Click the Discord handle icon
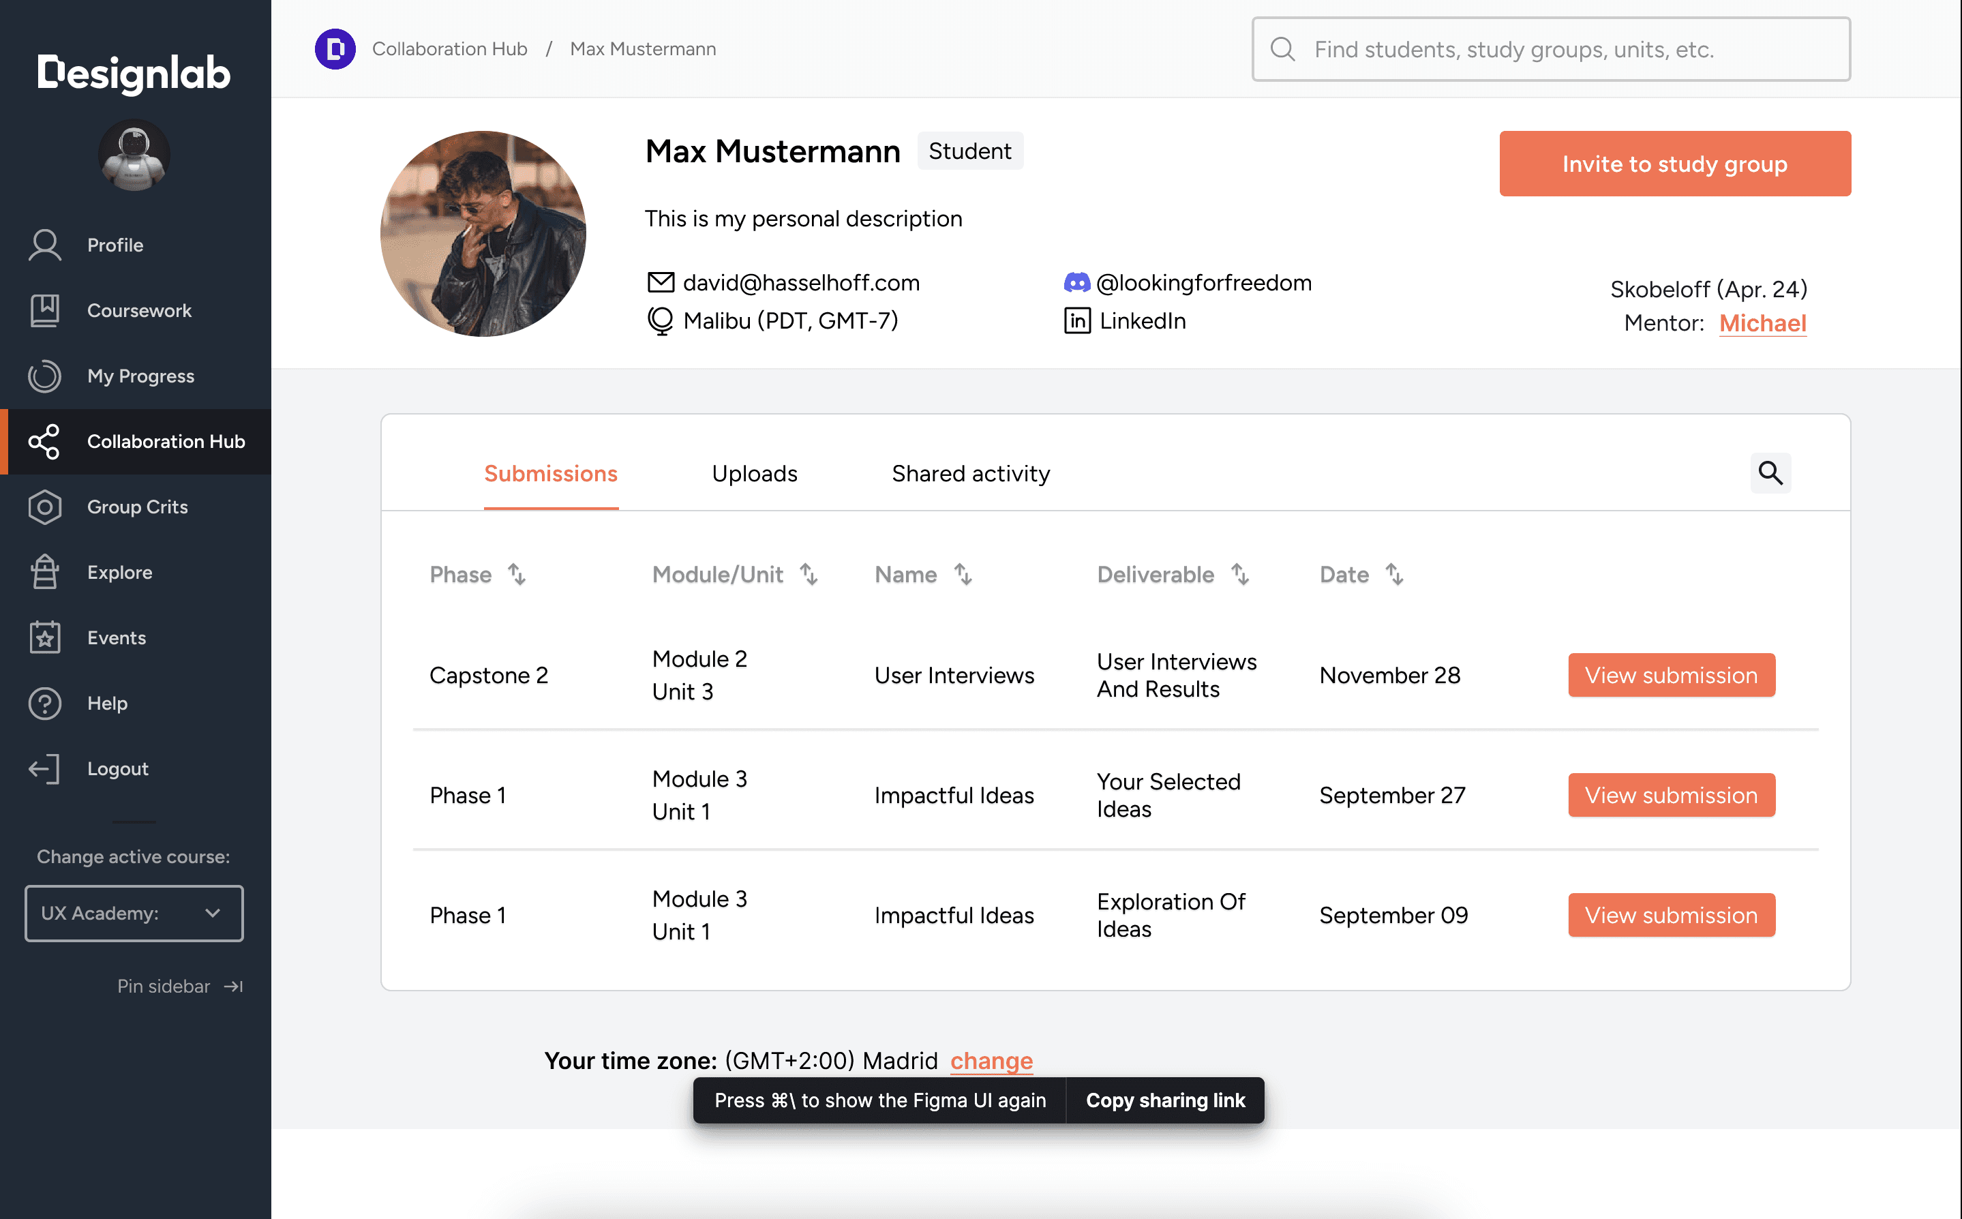1962x1219 pixels. (x=1076, y=283)
